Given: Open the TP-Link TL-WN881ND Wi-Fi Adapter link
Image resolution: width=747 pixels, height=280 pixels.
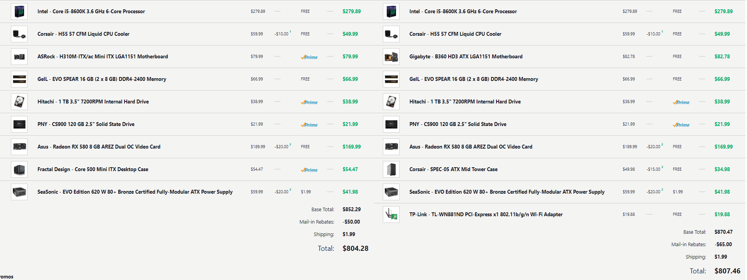Looking at the screenshot, I should 486,215.
